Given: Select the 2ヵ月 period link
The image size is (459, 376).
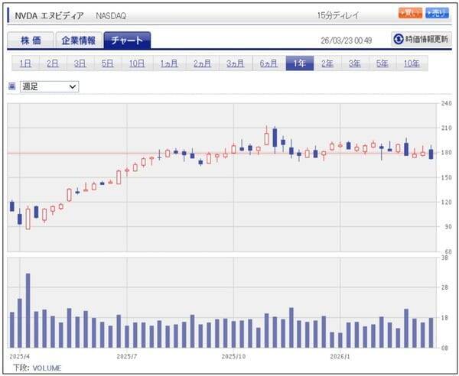Looking at the screenshot, I should [x=202, y=63].
